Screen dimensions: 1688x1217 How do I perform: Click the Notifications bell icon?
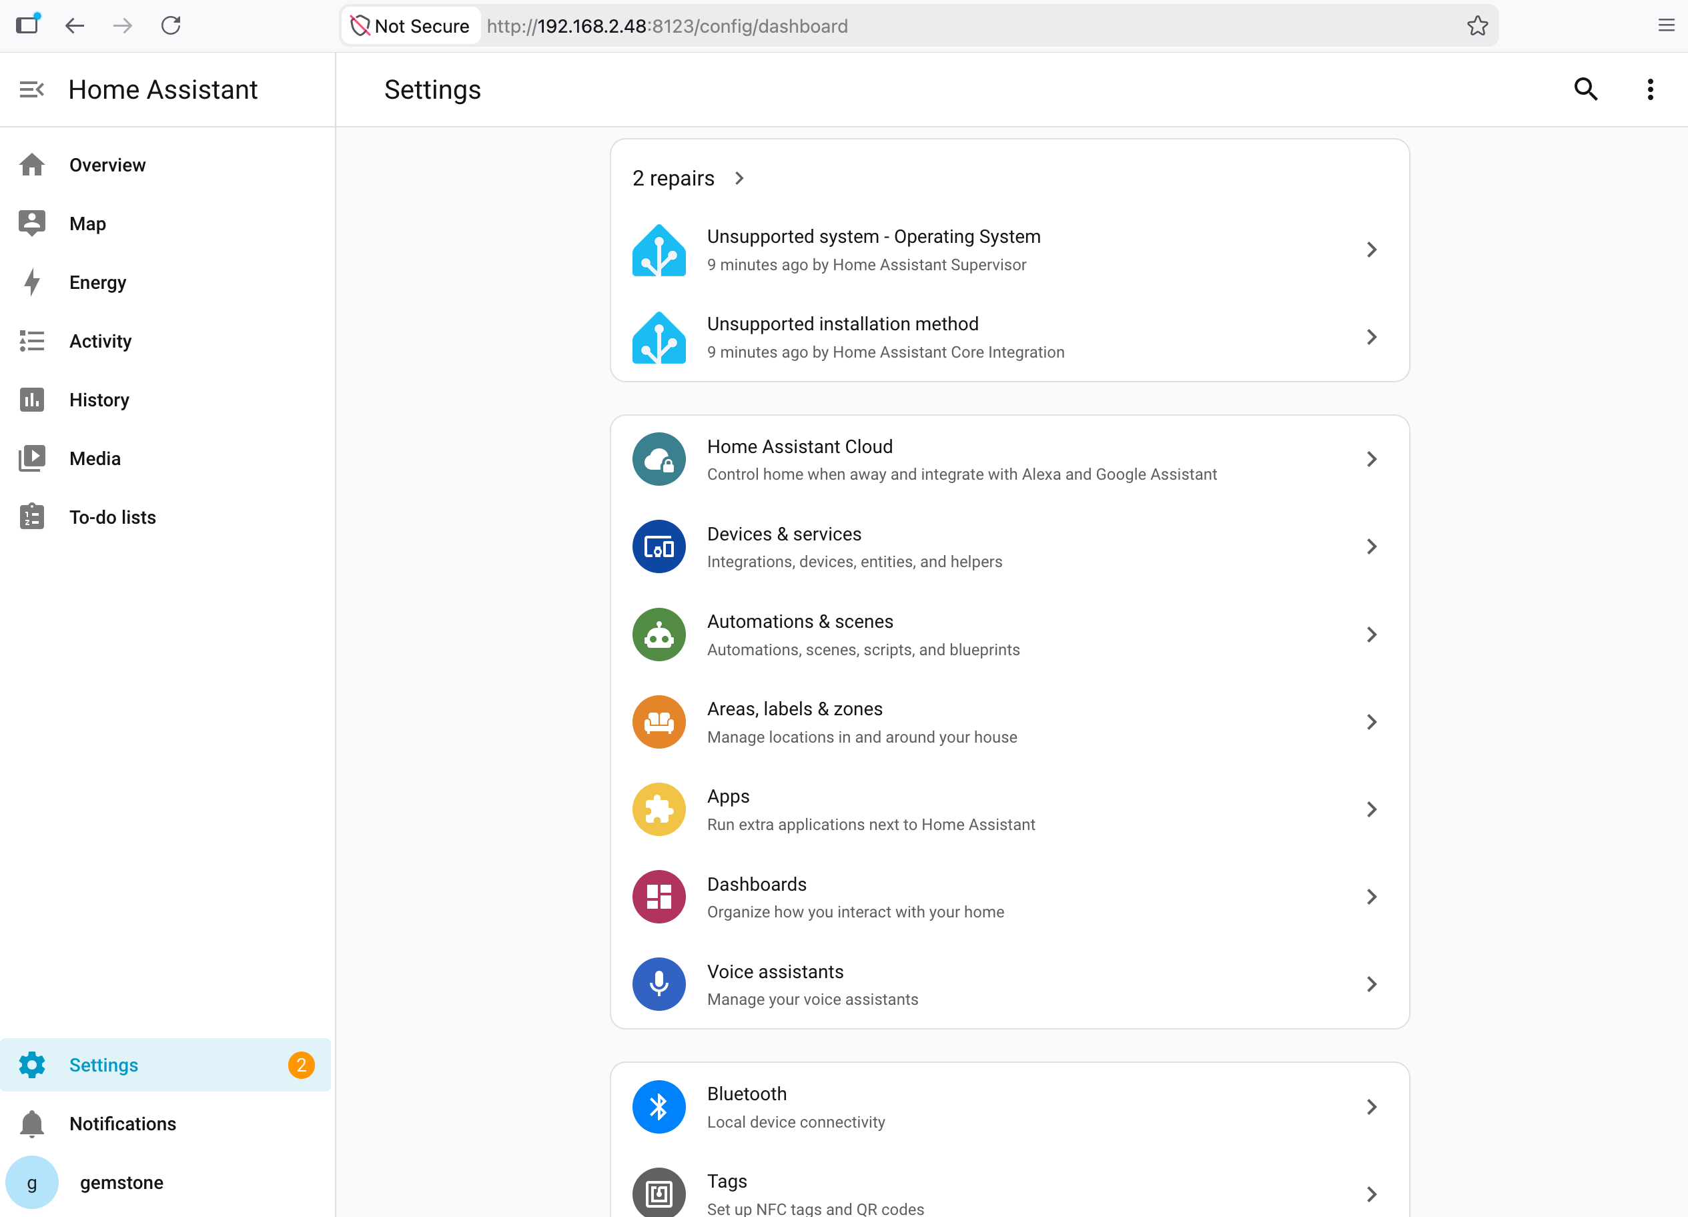[x=32, y=1123]
